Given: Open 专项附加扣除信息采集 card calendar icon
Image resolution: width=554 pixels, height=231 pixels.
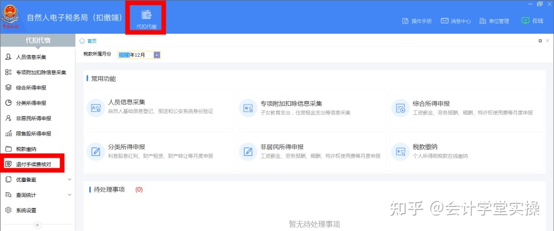Looking at the screenshot, I should [x=248, y=108].
